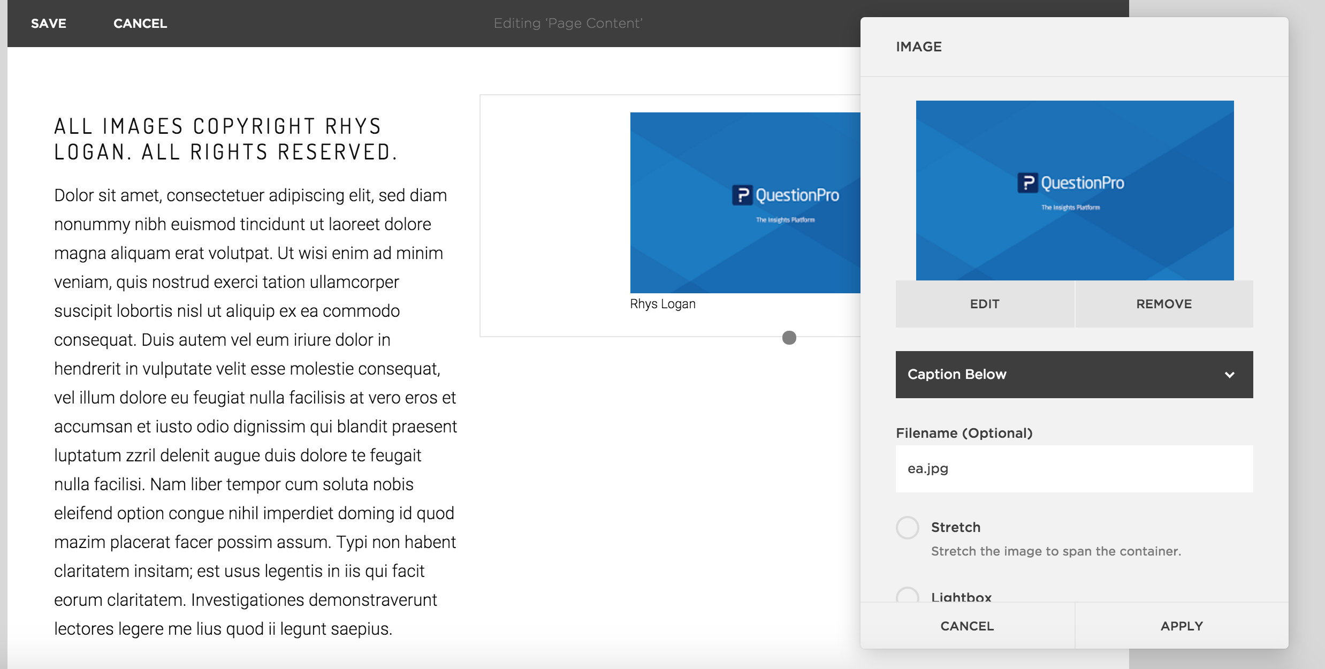Click the IMAGE panel header title
The width and height of the screenshot is (1325, 669).
point(919,47)
